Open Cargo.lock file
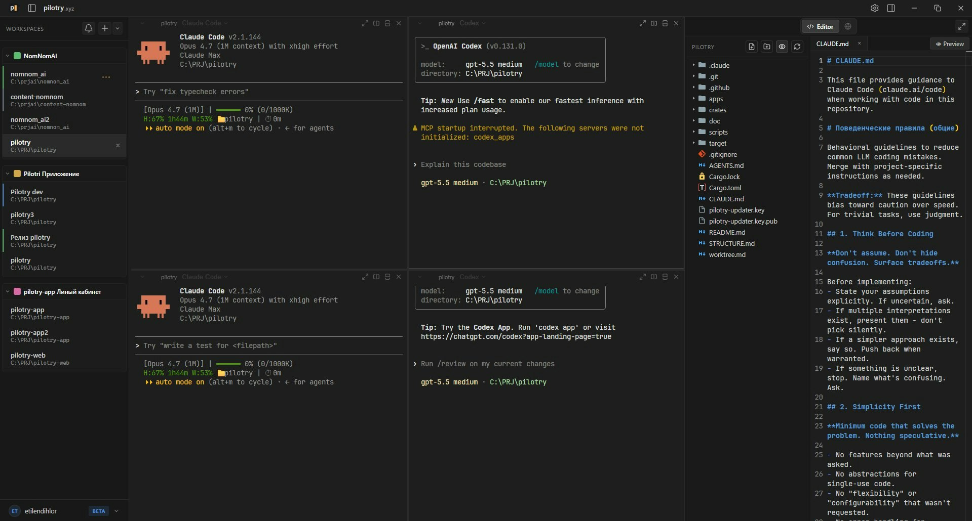This screenshot has width=972, height=521. (724, 177)
